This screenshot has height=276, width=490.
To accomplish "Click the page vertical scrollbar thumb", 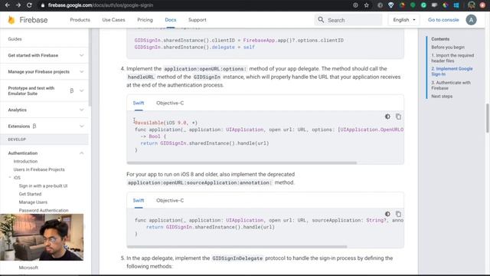I will tap(488, 118).
